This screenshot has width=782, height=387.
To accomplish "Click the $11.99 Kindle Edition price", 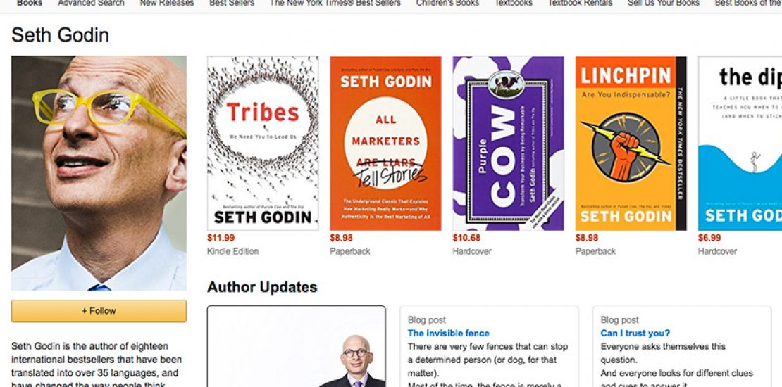I will tap(221, 238).
